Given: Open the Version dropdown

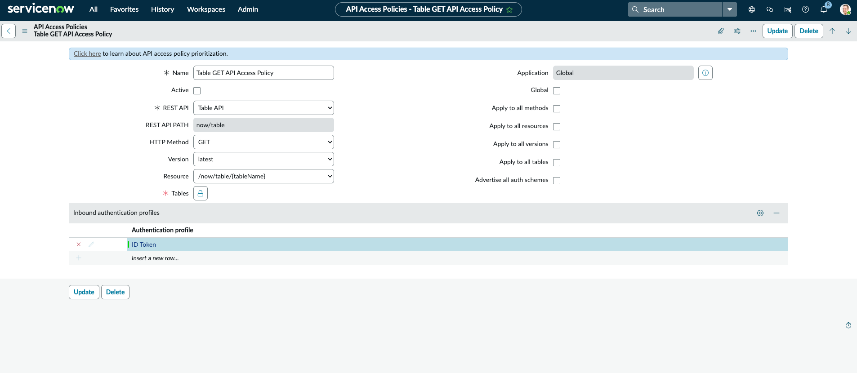Looking at the screenshot, I should tap(263, 159).
